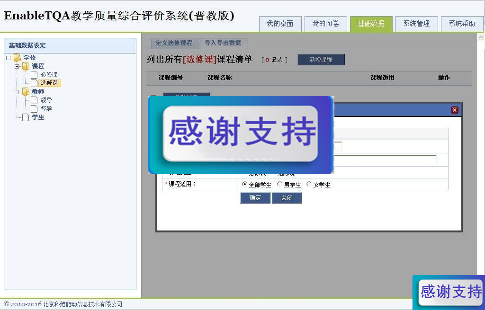Focus the wide text field in the dialog
Viewport: 485px width, 310px height.
[385, 159]
